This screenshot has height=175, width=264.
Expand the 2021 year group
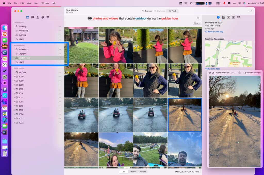[x=14, y=119]
